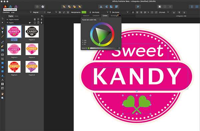
Task: Expand the Pagine master section
Action: tap(7, 20)
